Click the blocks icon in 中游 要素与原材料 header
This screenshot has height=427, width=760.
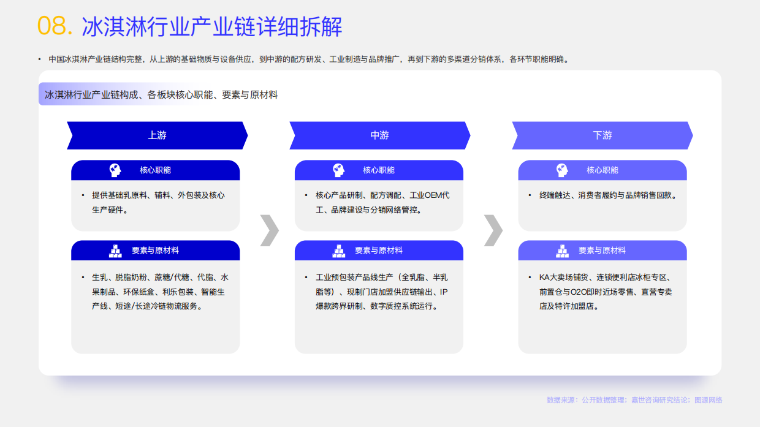coord(338,251)
